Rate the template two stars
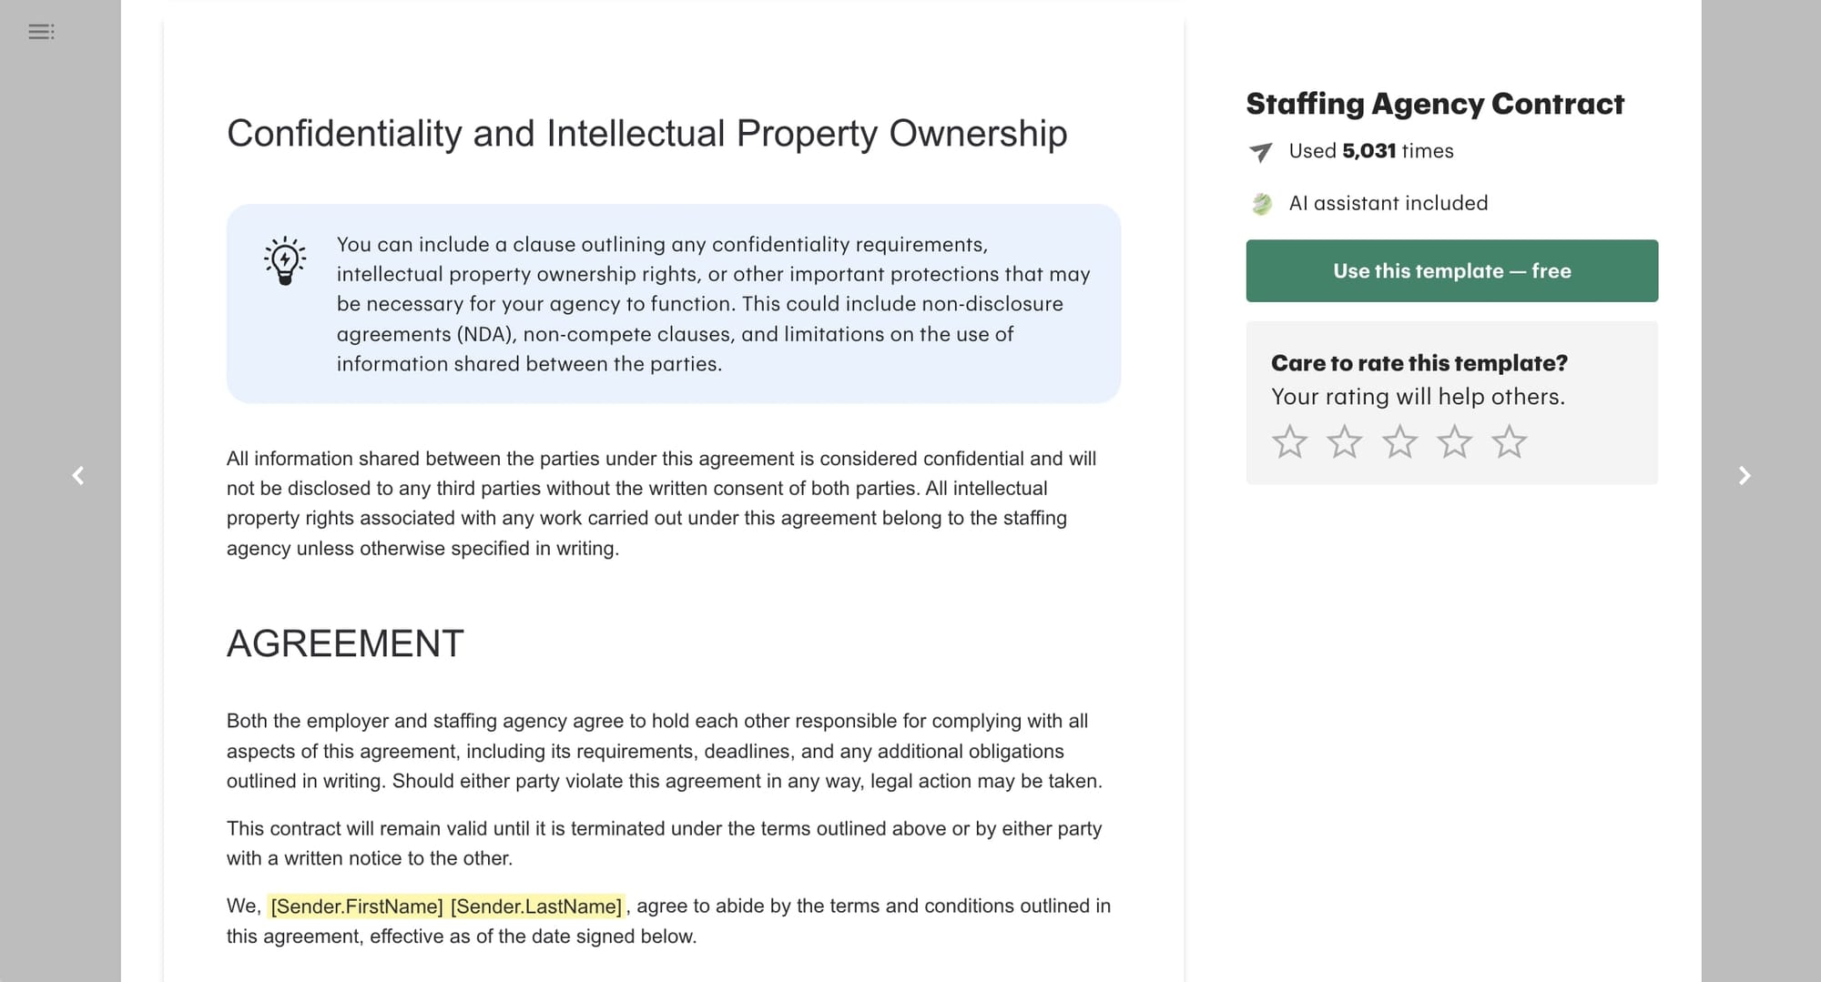Image resolution: width=1821 pixels, height=982 pixels. tap(1344, 441)
